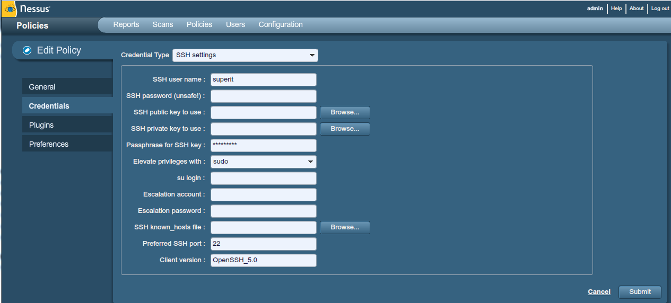The image size is (671, 303).
Task: Click the Elevate privileges with label
Action: tap(169, 162)
